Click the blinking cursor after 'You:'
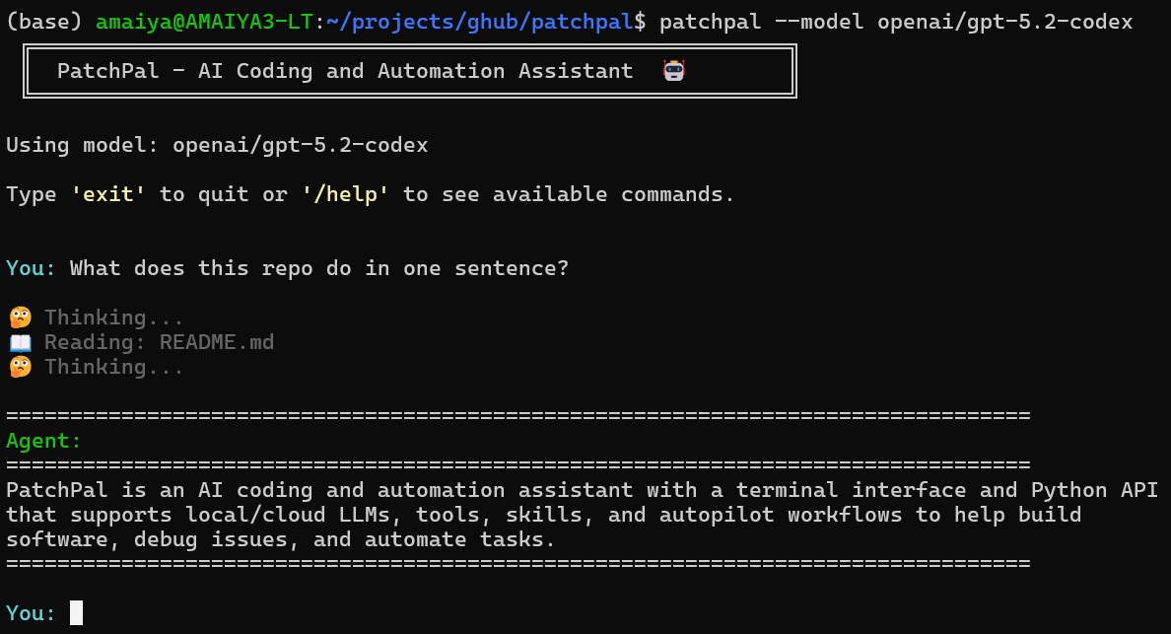 click(x=76, y=612)
